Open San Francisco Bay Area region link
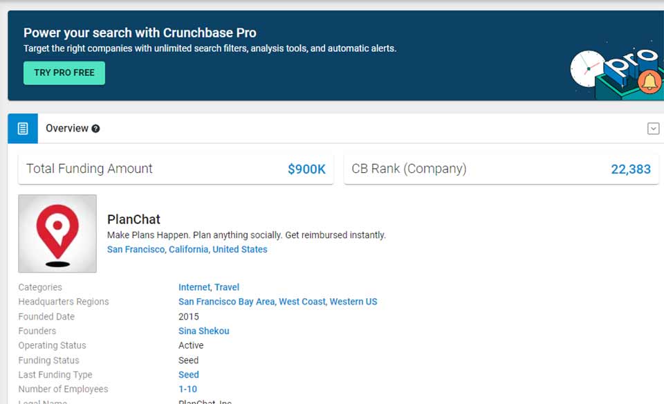The image size is (664, 404). point(227,302)
